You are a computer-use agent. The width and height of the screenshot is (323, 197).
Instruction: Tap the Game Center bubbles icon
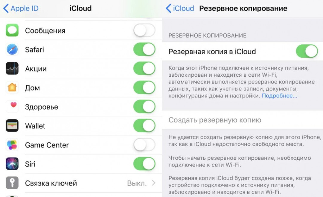(12, 145)
